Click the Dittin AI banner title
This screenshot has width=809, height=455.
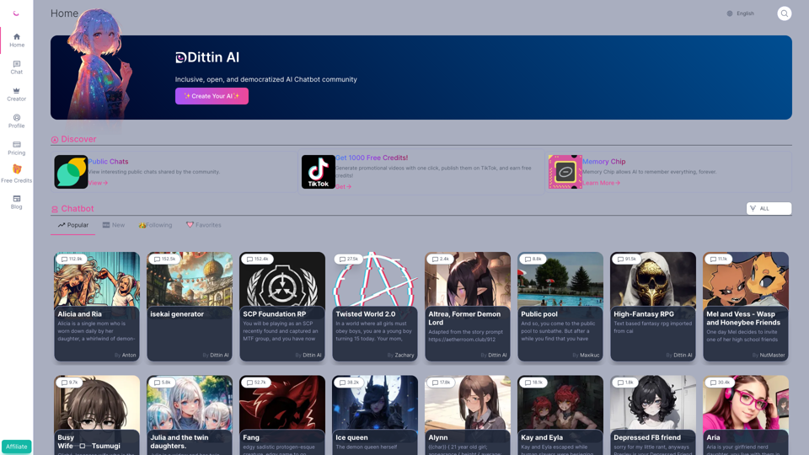click(207, 57)
